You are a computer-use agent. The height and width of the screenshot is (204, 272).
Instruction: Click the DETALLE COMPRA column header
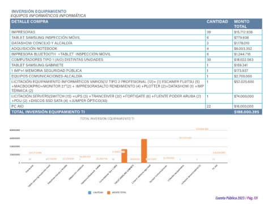pyautogui.click(x=30, y=22)
